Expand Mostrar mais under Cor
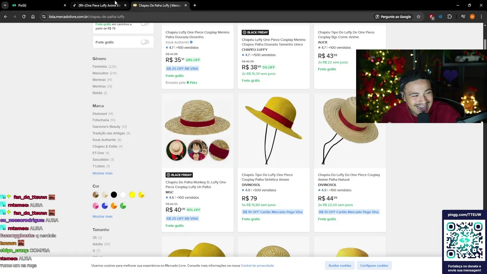This screenshot has height=274, width=487. pyautogui.click(x=102, y=217)
